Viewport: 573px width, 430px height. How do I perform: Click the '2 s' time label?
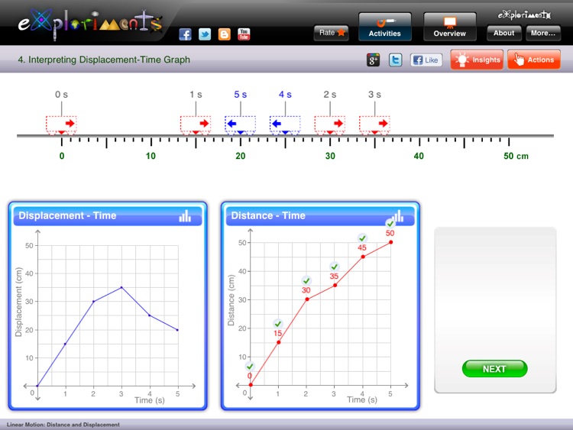(x=330, y=95)
